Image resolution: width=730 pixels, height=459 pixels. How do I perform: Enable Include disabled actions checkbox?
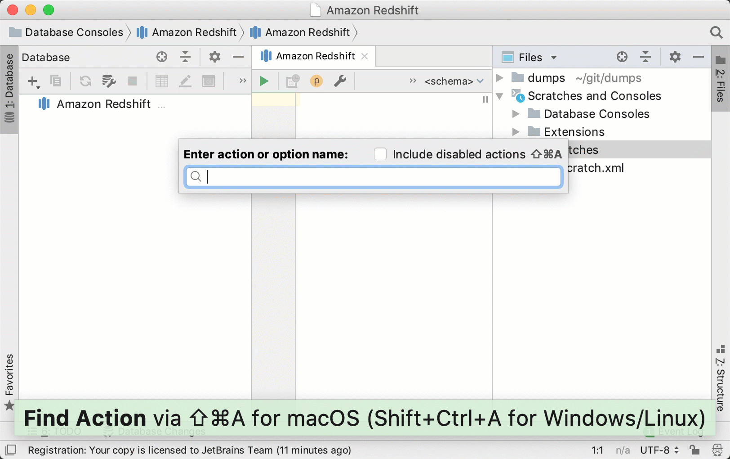click(380, 154)
